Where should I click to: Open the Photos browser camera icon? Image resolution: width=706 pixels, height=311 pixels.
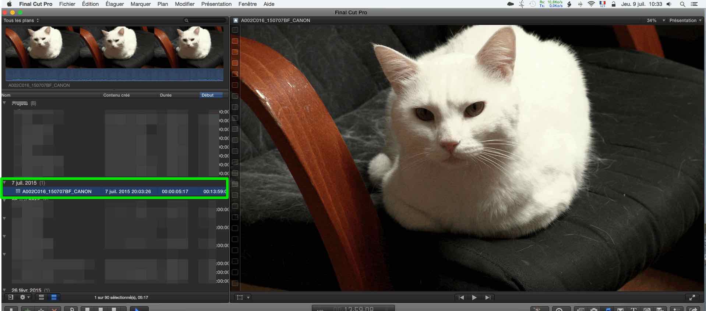click(594, 309)
